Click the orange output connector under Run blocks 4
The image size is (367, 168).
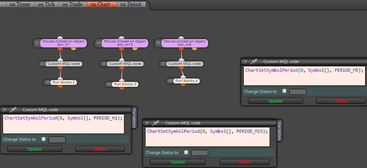coord(183,85)
